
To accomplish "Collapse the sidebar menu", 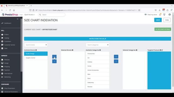I will (17, 19).
